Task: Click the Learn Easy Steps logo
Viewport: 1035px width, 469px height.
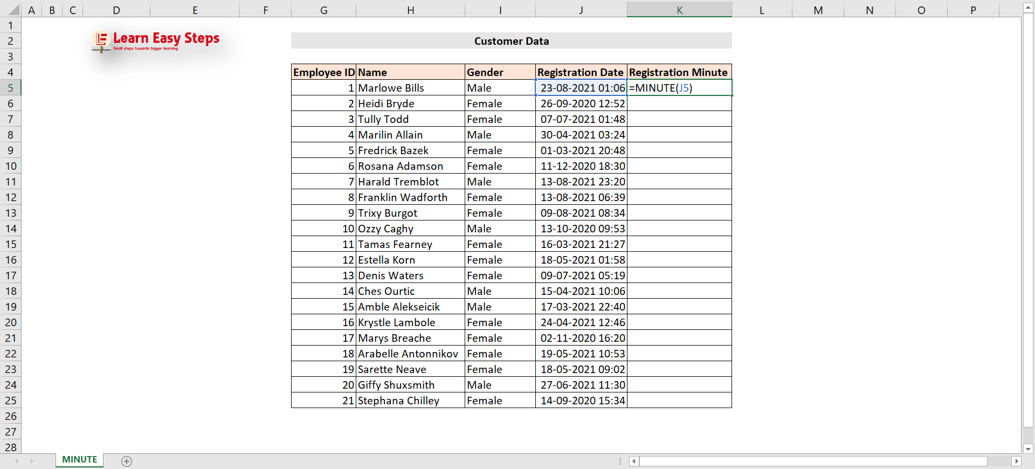Action: [x=156, y=42]
